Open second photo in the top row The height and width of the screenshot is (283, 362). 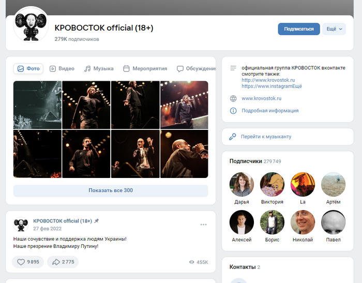pyautogui.click(x=86, y=105)
